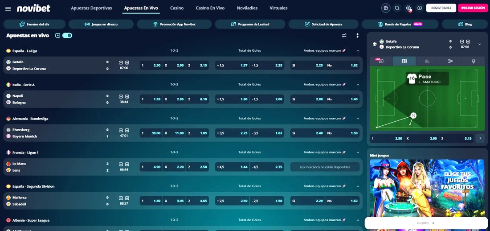Viewport: 490px width, 231px height.
Task: Open Eventos del día shortcut
Action: pyautogui.click(x=34, y=24)
